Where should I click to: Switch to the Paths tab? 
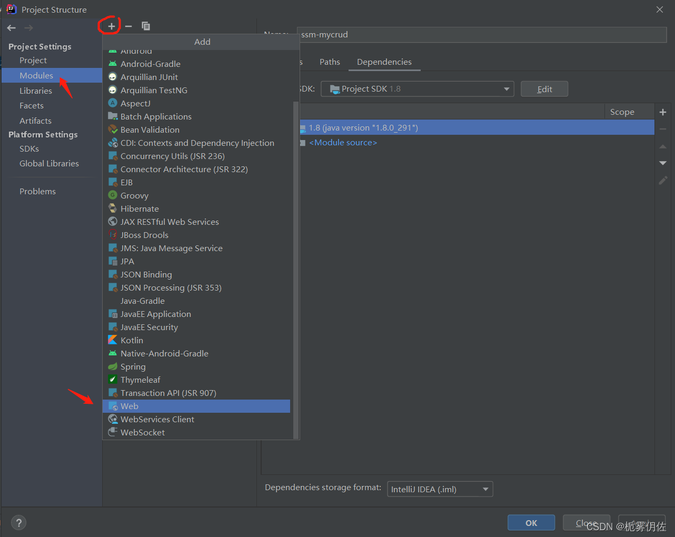point(330,62)
